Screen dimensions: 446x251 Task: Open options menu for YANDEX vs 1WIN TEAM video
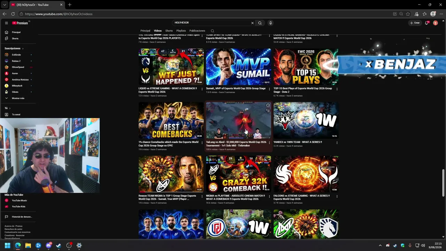337,143
